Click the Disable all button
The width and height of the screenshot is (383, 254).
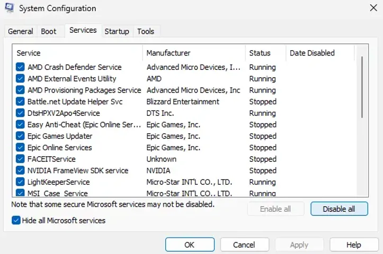point(339,209)
